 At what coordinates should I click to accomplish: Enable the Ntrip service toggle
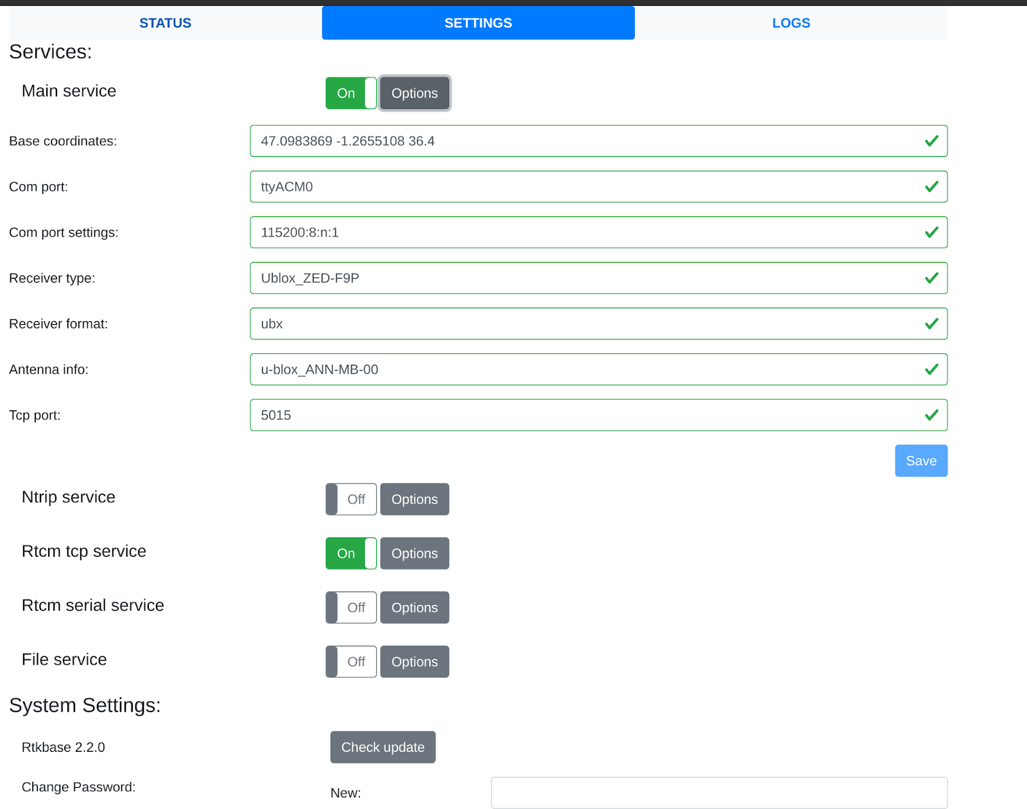351,500
